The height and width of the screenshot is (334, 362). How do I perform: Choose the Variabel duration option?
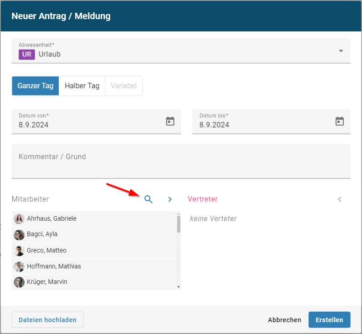pyautogui.click(x=123, y=86)
